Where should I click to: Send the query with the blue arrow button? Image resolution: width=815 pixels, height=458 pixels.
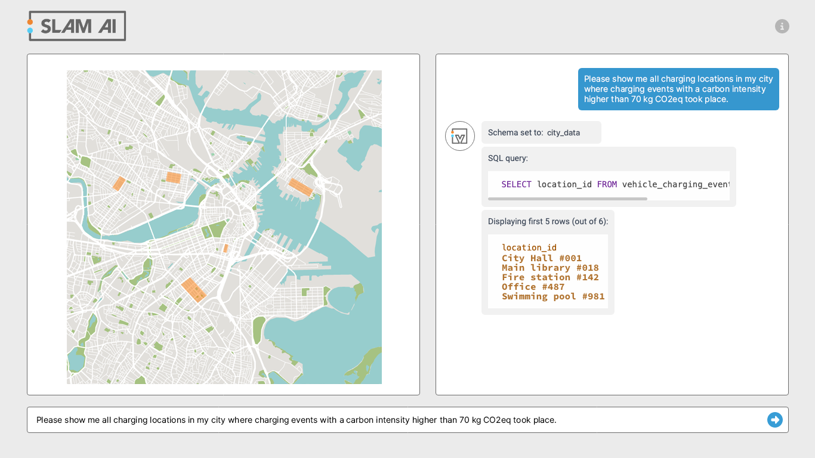(x=774, y=420)
